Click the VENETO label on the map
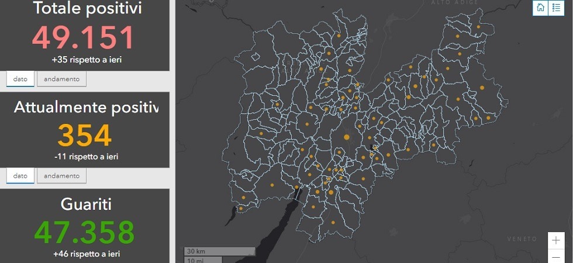573x263 pixels. coord(522,239)
